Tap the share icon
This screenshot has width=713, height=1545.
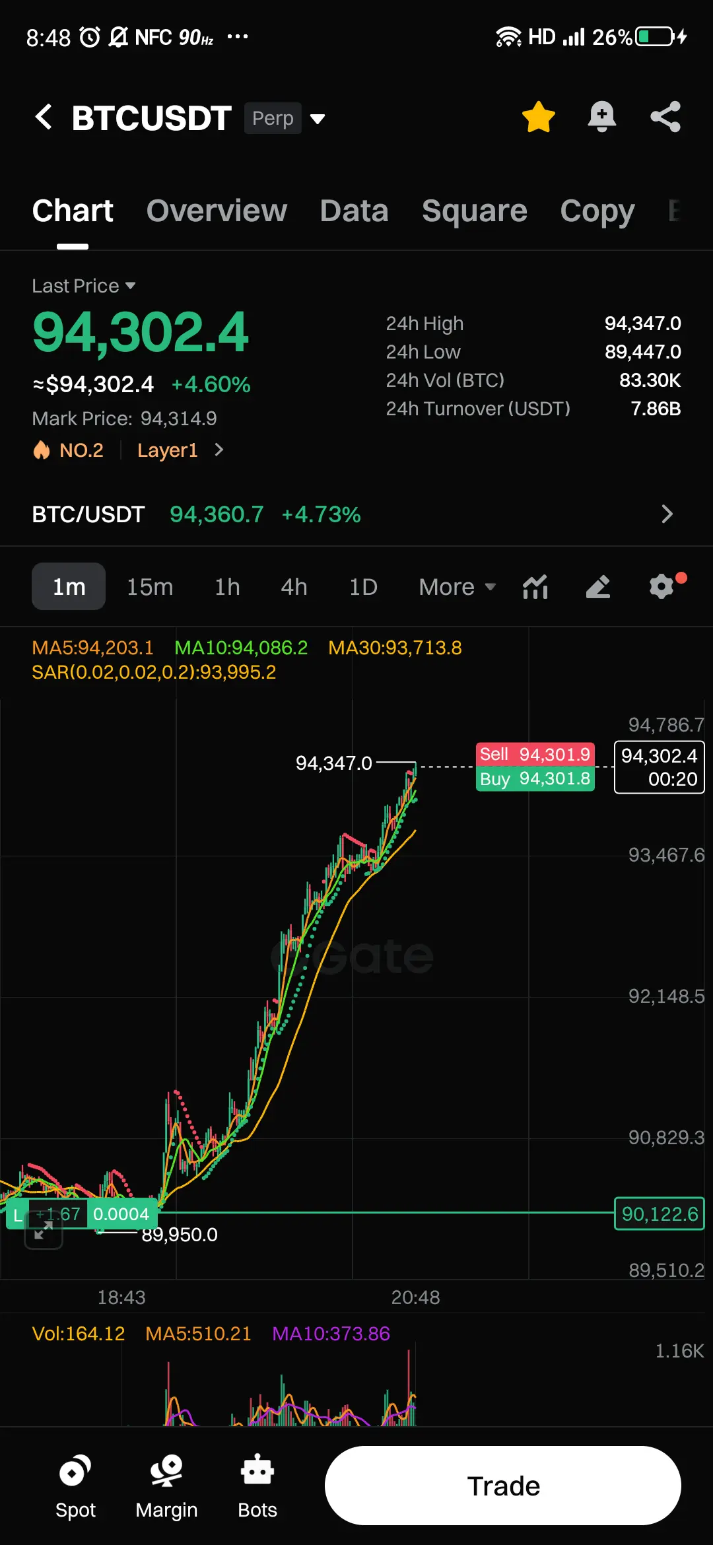665,117
